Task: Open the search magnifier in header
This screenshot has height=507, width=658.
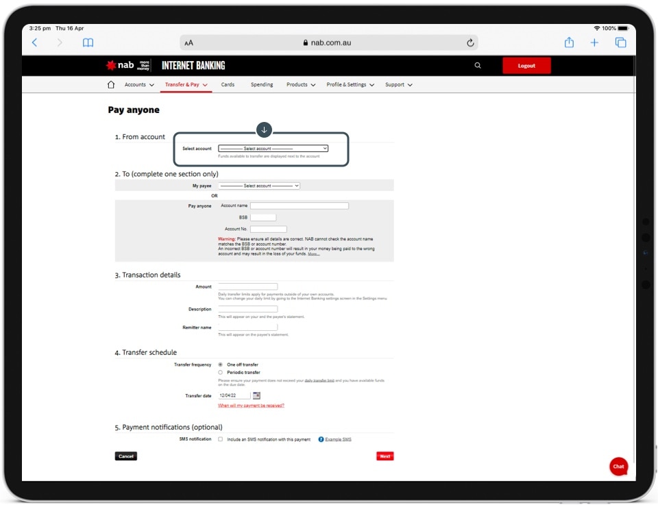Action: 478,66
